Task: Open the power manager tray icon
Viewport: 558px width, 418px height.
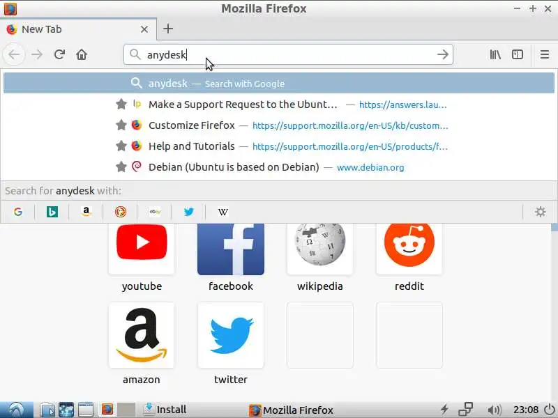Action: [444, 410]
